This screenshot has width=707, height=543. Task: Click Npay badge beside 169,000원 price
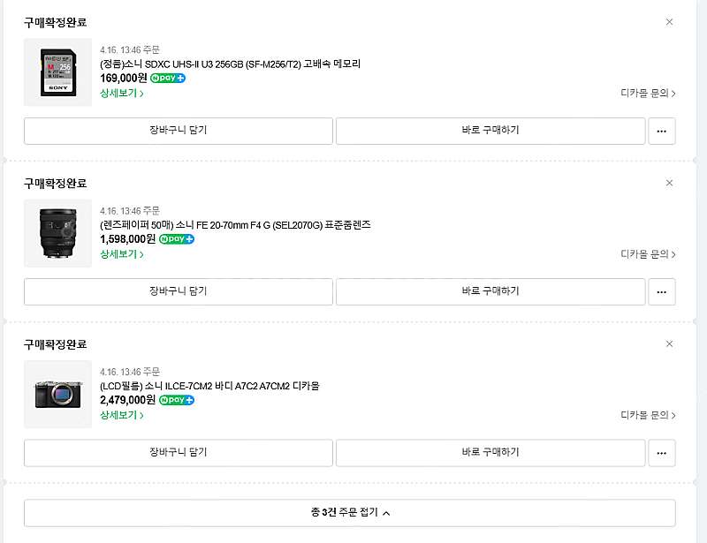tap(168, 78)
